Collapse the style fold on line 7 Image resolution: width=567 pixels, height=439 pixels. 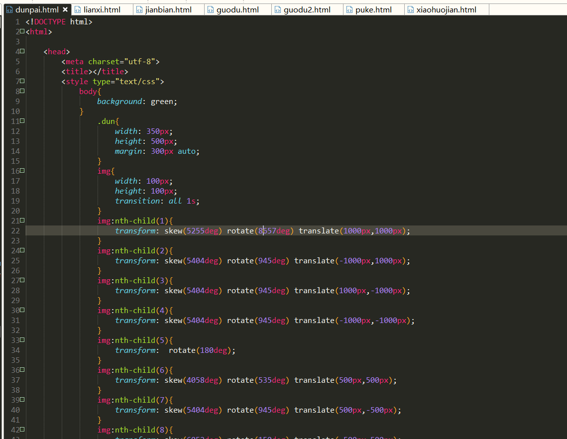tap(22, 81)
